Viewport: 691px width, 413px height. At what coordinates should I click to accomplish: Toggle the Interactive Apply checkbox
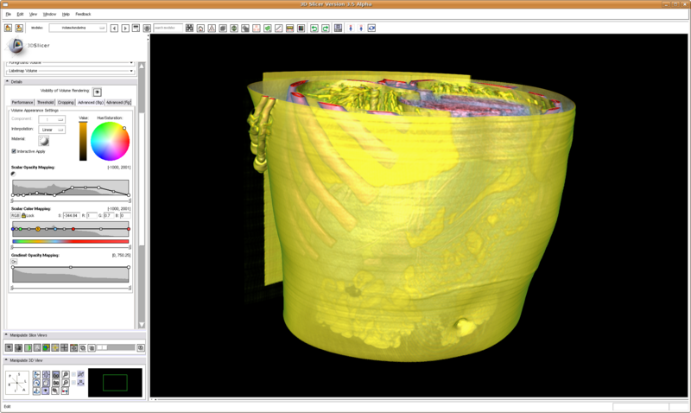pyautogui.click(x=14, y=151)
